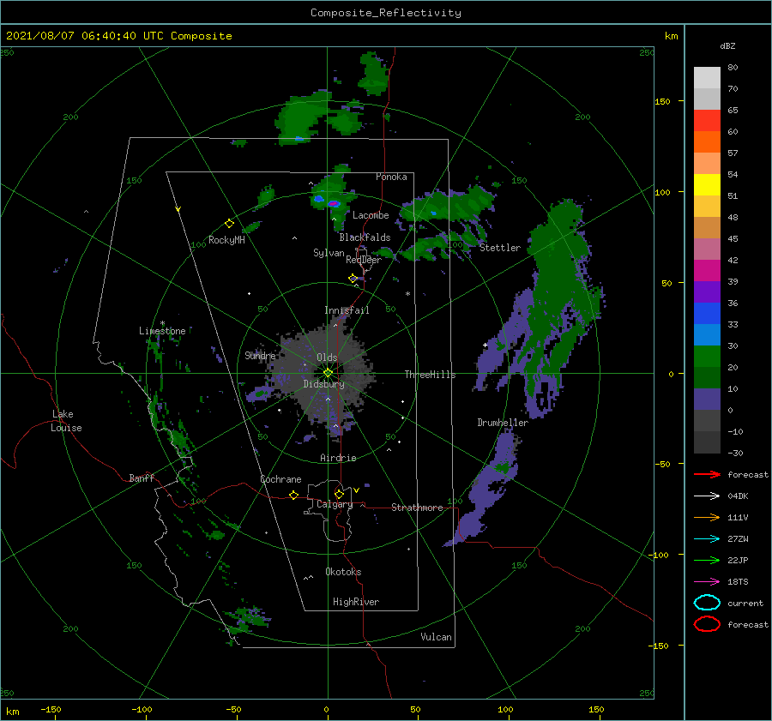Viewport: 772px width, 721px height.
Task: Click the yellow diamond marker above Calgary
Action: (339, 494)
